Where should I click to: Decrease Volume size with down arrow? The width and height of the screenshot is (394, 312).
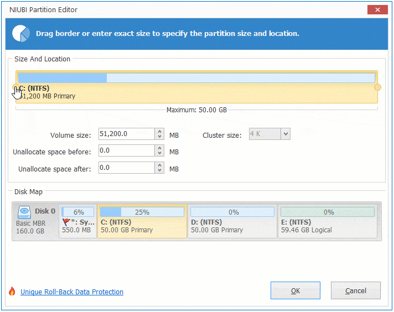160,137
